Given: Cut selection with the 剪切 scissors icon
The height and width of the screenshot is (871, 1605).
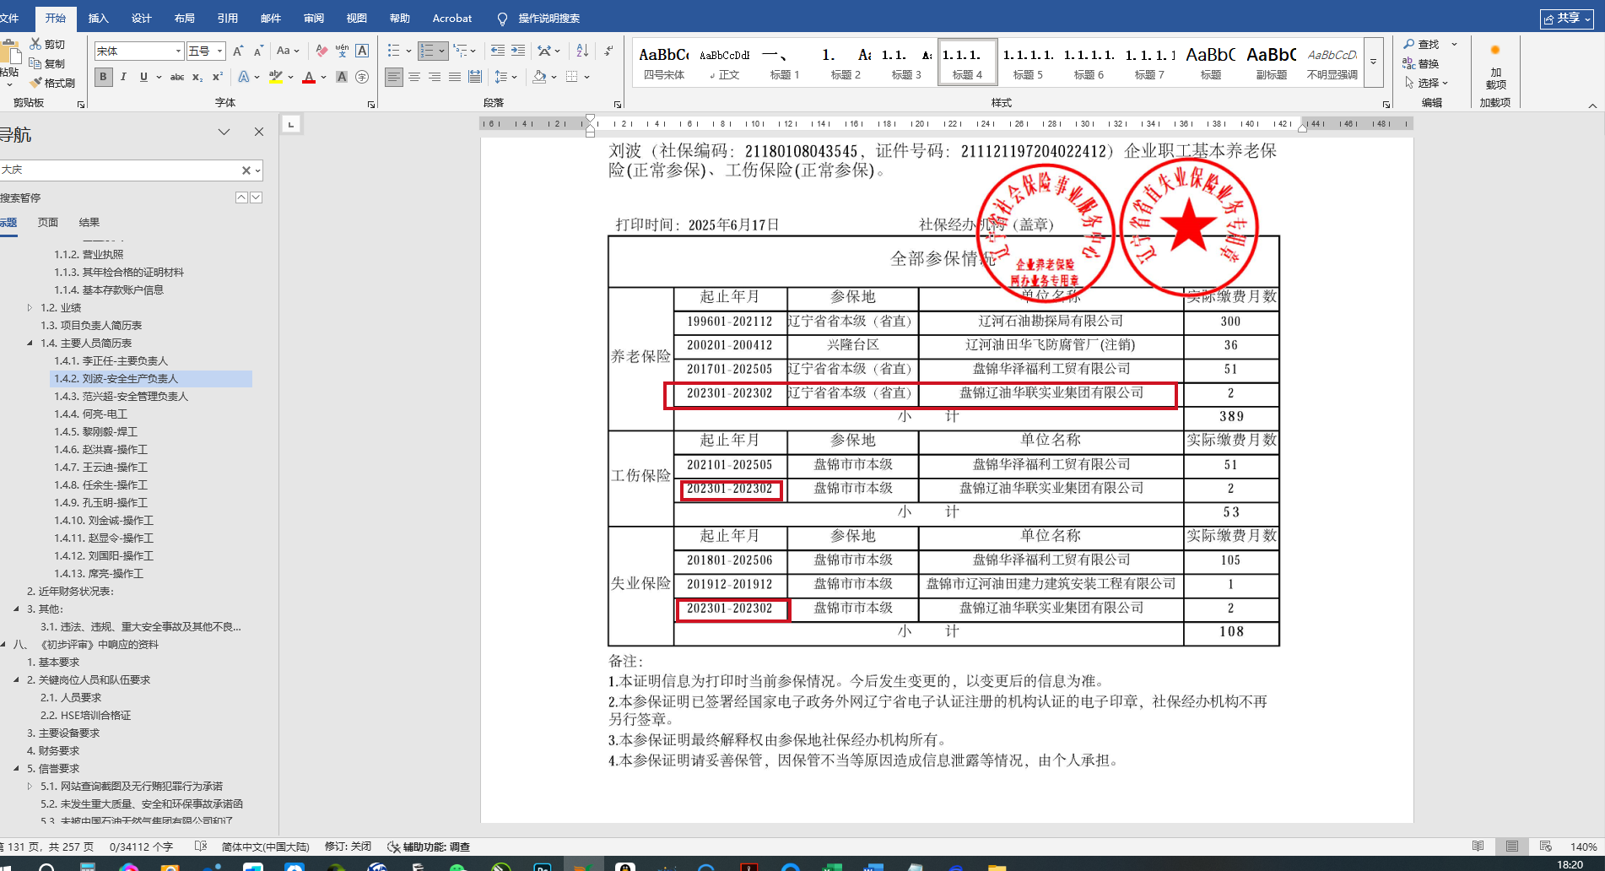Looking at the screenshot, I should point(47,44).
